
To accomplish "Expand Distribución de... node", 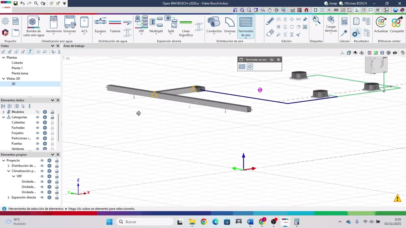I will click(9, 166).
